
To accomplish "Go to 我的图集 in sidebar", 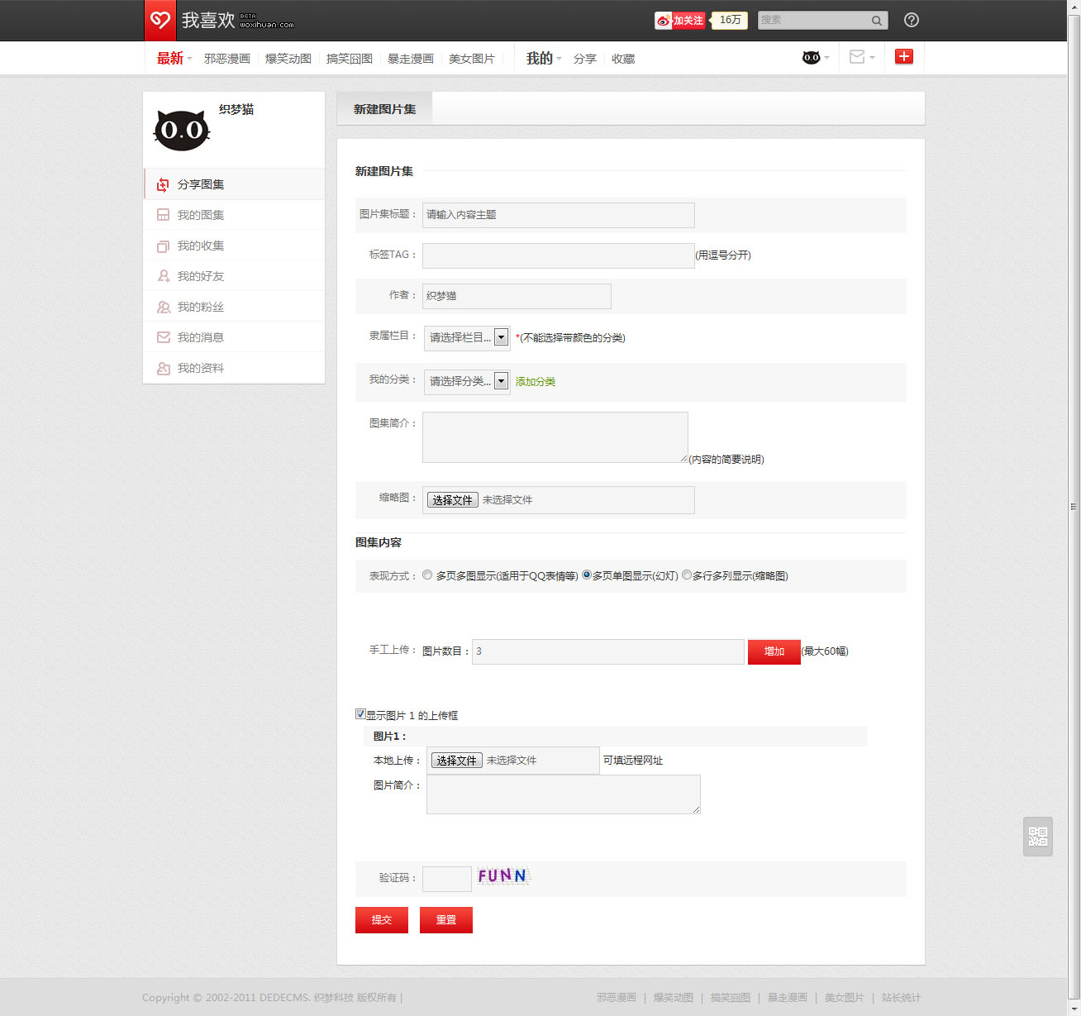I will point(201,215).
